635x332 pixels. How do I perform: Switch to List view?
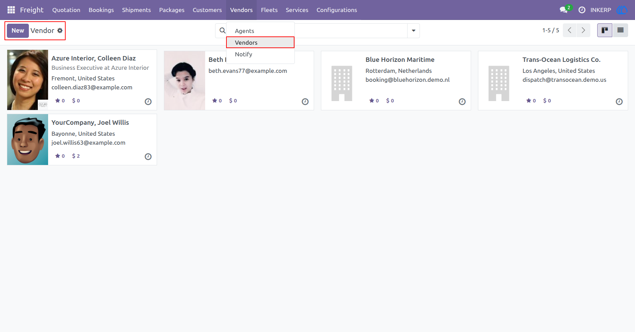click(620, 30)
